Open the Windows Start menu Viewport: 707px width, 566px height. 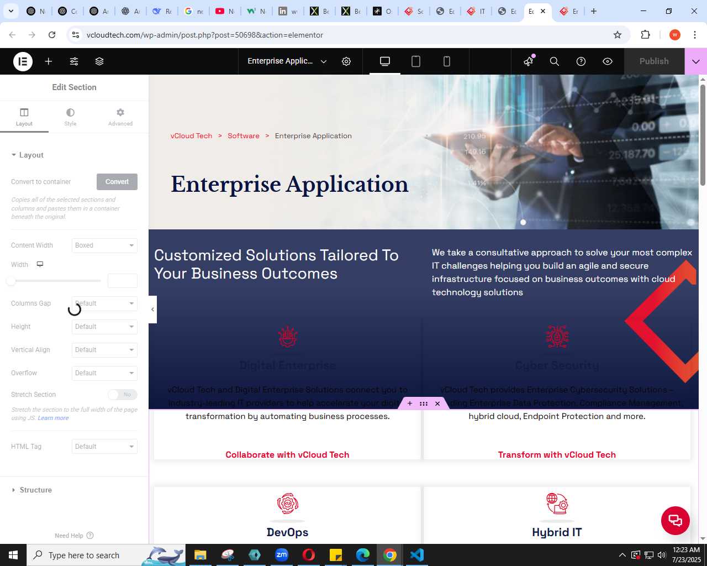click(13, 555)
